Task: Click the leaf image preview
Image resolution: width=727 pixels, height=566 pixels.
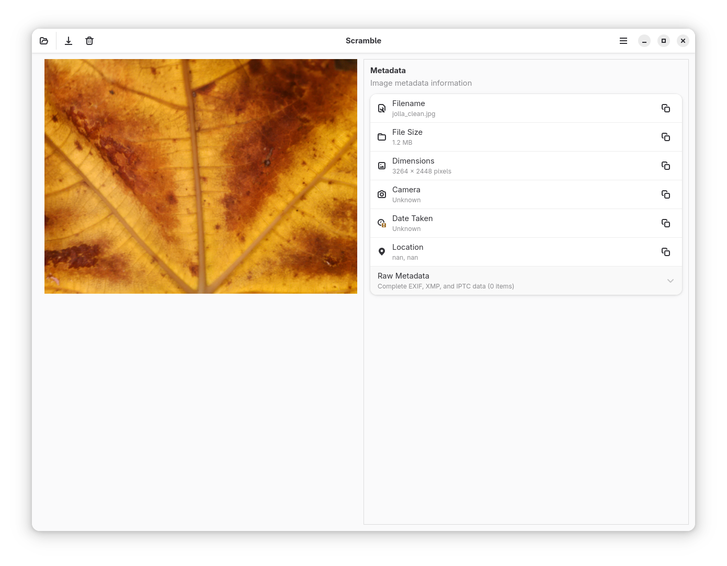Action: pos(201,176)
